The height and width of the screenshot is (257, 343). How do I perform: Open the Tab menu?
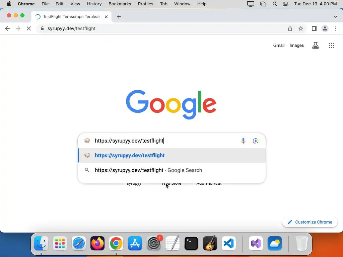click(x=163, y=4)
